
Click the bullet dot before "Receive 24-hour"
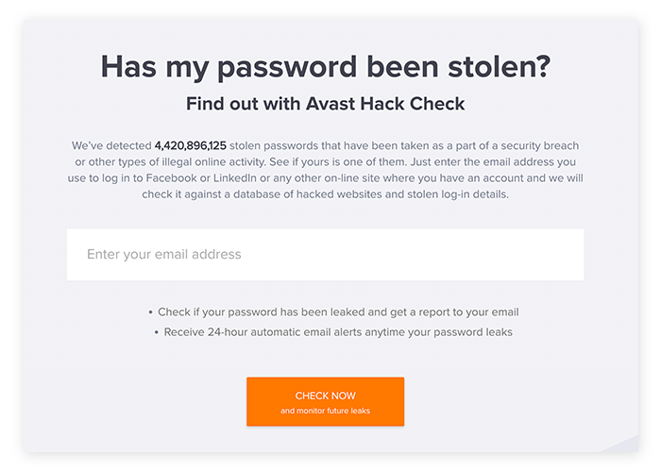pos(157,331)
